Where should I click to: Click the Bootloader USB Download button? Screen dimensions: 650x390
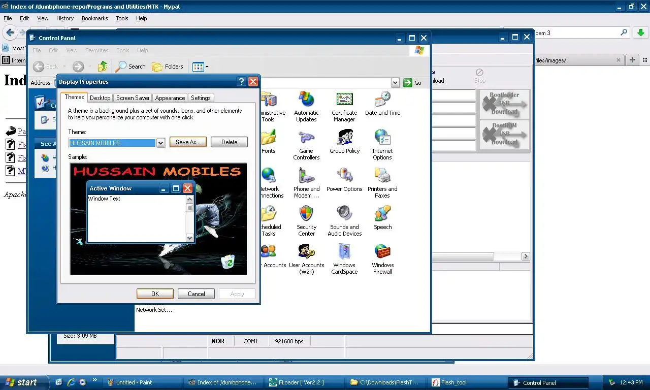504,104
